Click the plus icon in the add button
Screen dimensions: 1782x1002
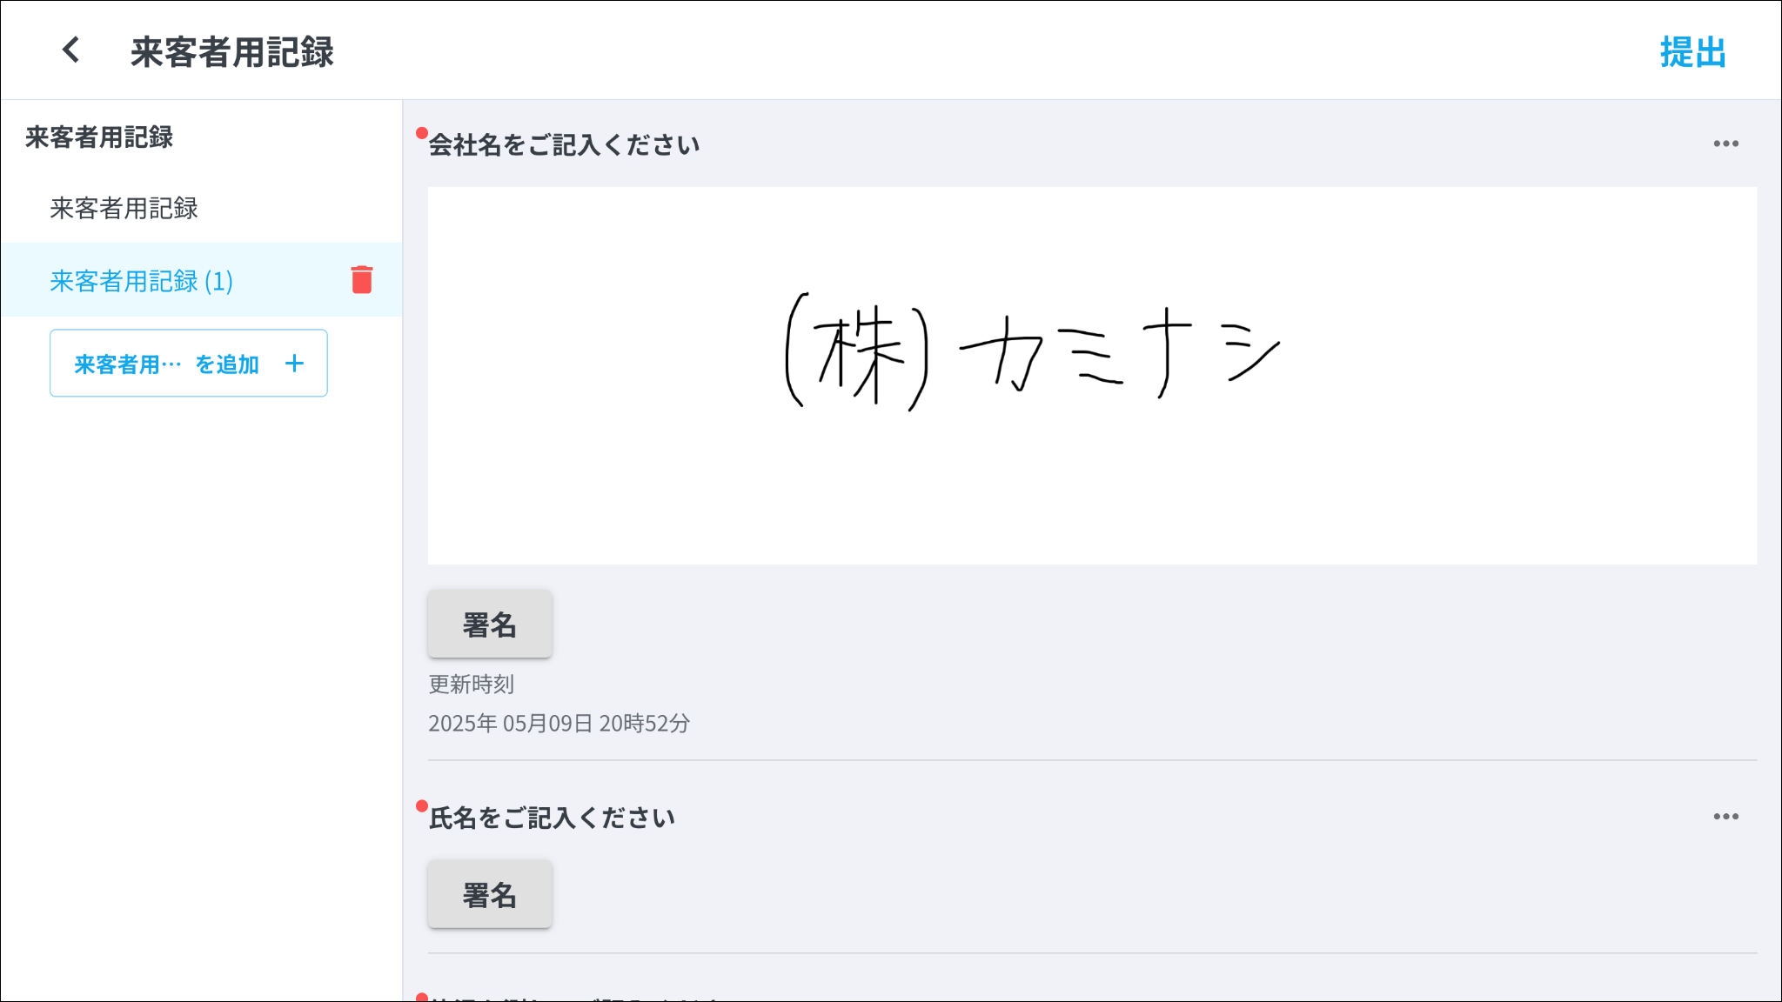click(294, 364)
